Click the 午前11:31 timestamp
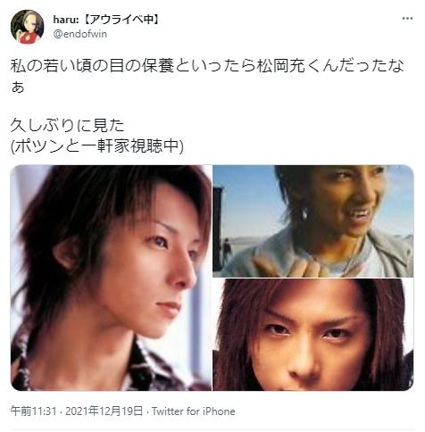Viewport: 425px width, 432px height. pos(33,411)
